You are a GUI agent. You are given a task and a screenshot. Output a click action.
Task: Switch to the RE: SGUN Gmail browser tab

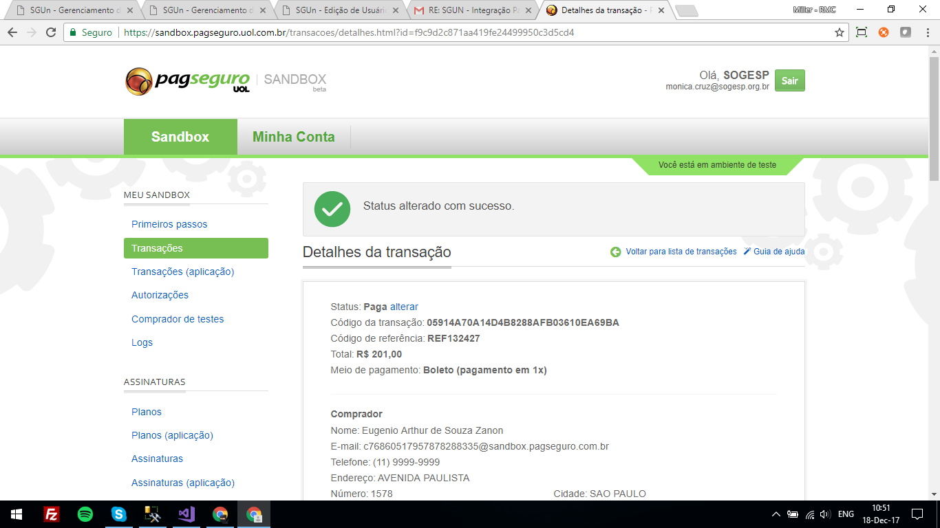coord(471,10)
